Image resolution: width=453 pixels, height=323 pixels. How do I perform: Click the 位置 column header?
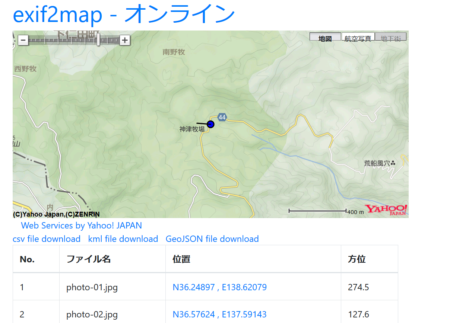181,259
